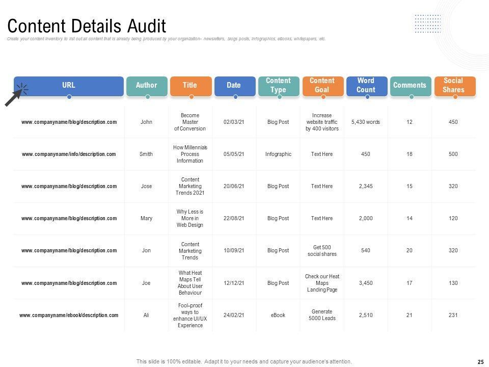Click the content inventory subtitle text
This screenshot has width=489, height=367.
click(x=166, y=39)
